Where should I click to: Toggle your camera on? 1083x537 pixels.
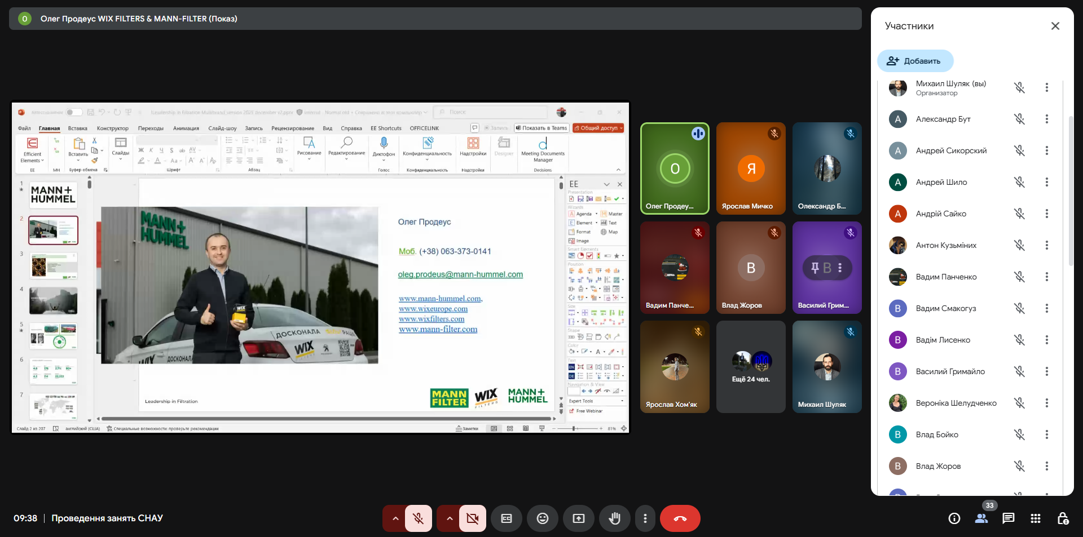(472, 518)
